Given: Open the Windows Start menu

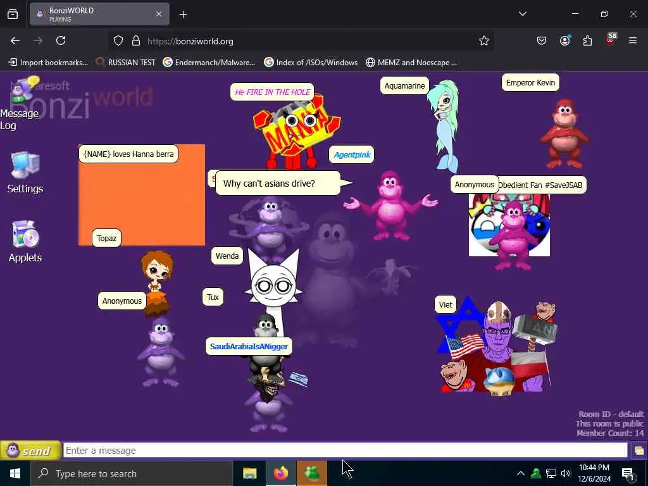Looking at the screenshot, I should pos(15,473).
